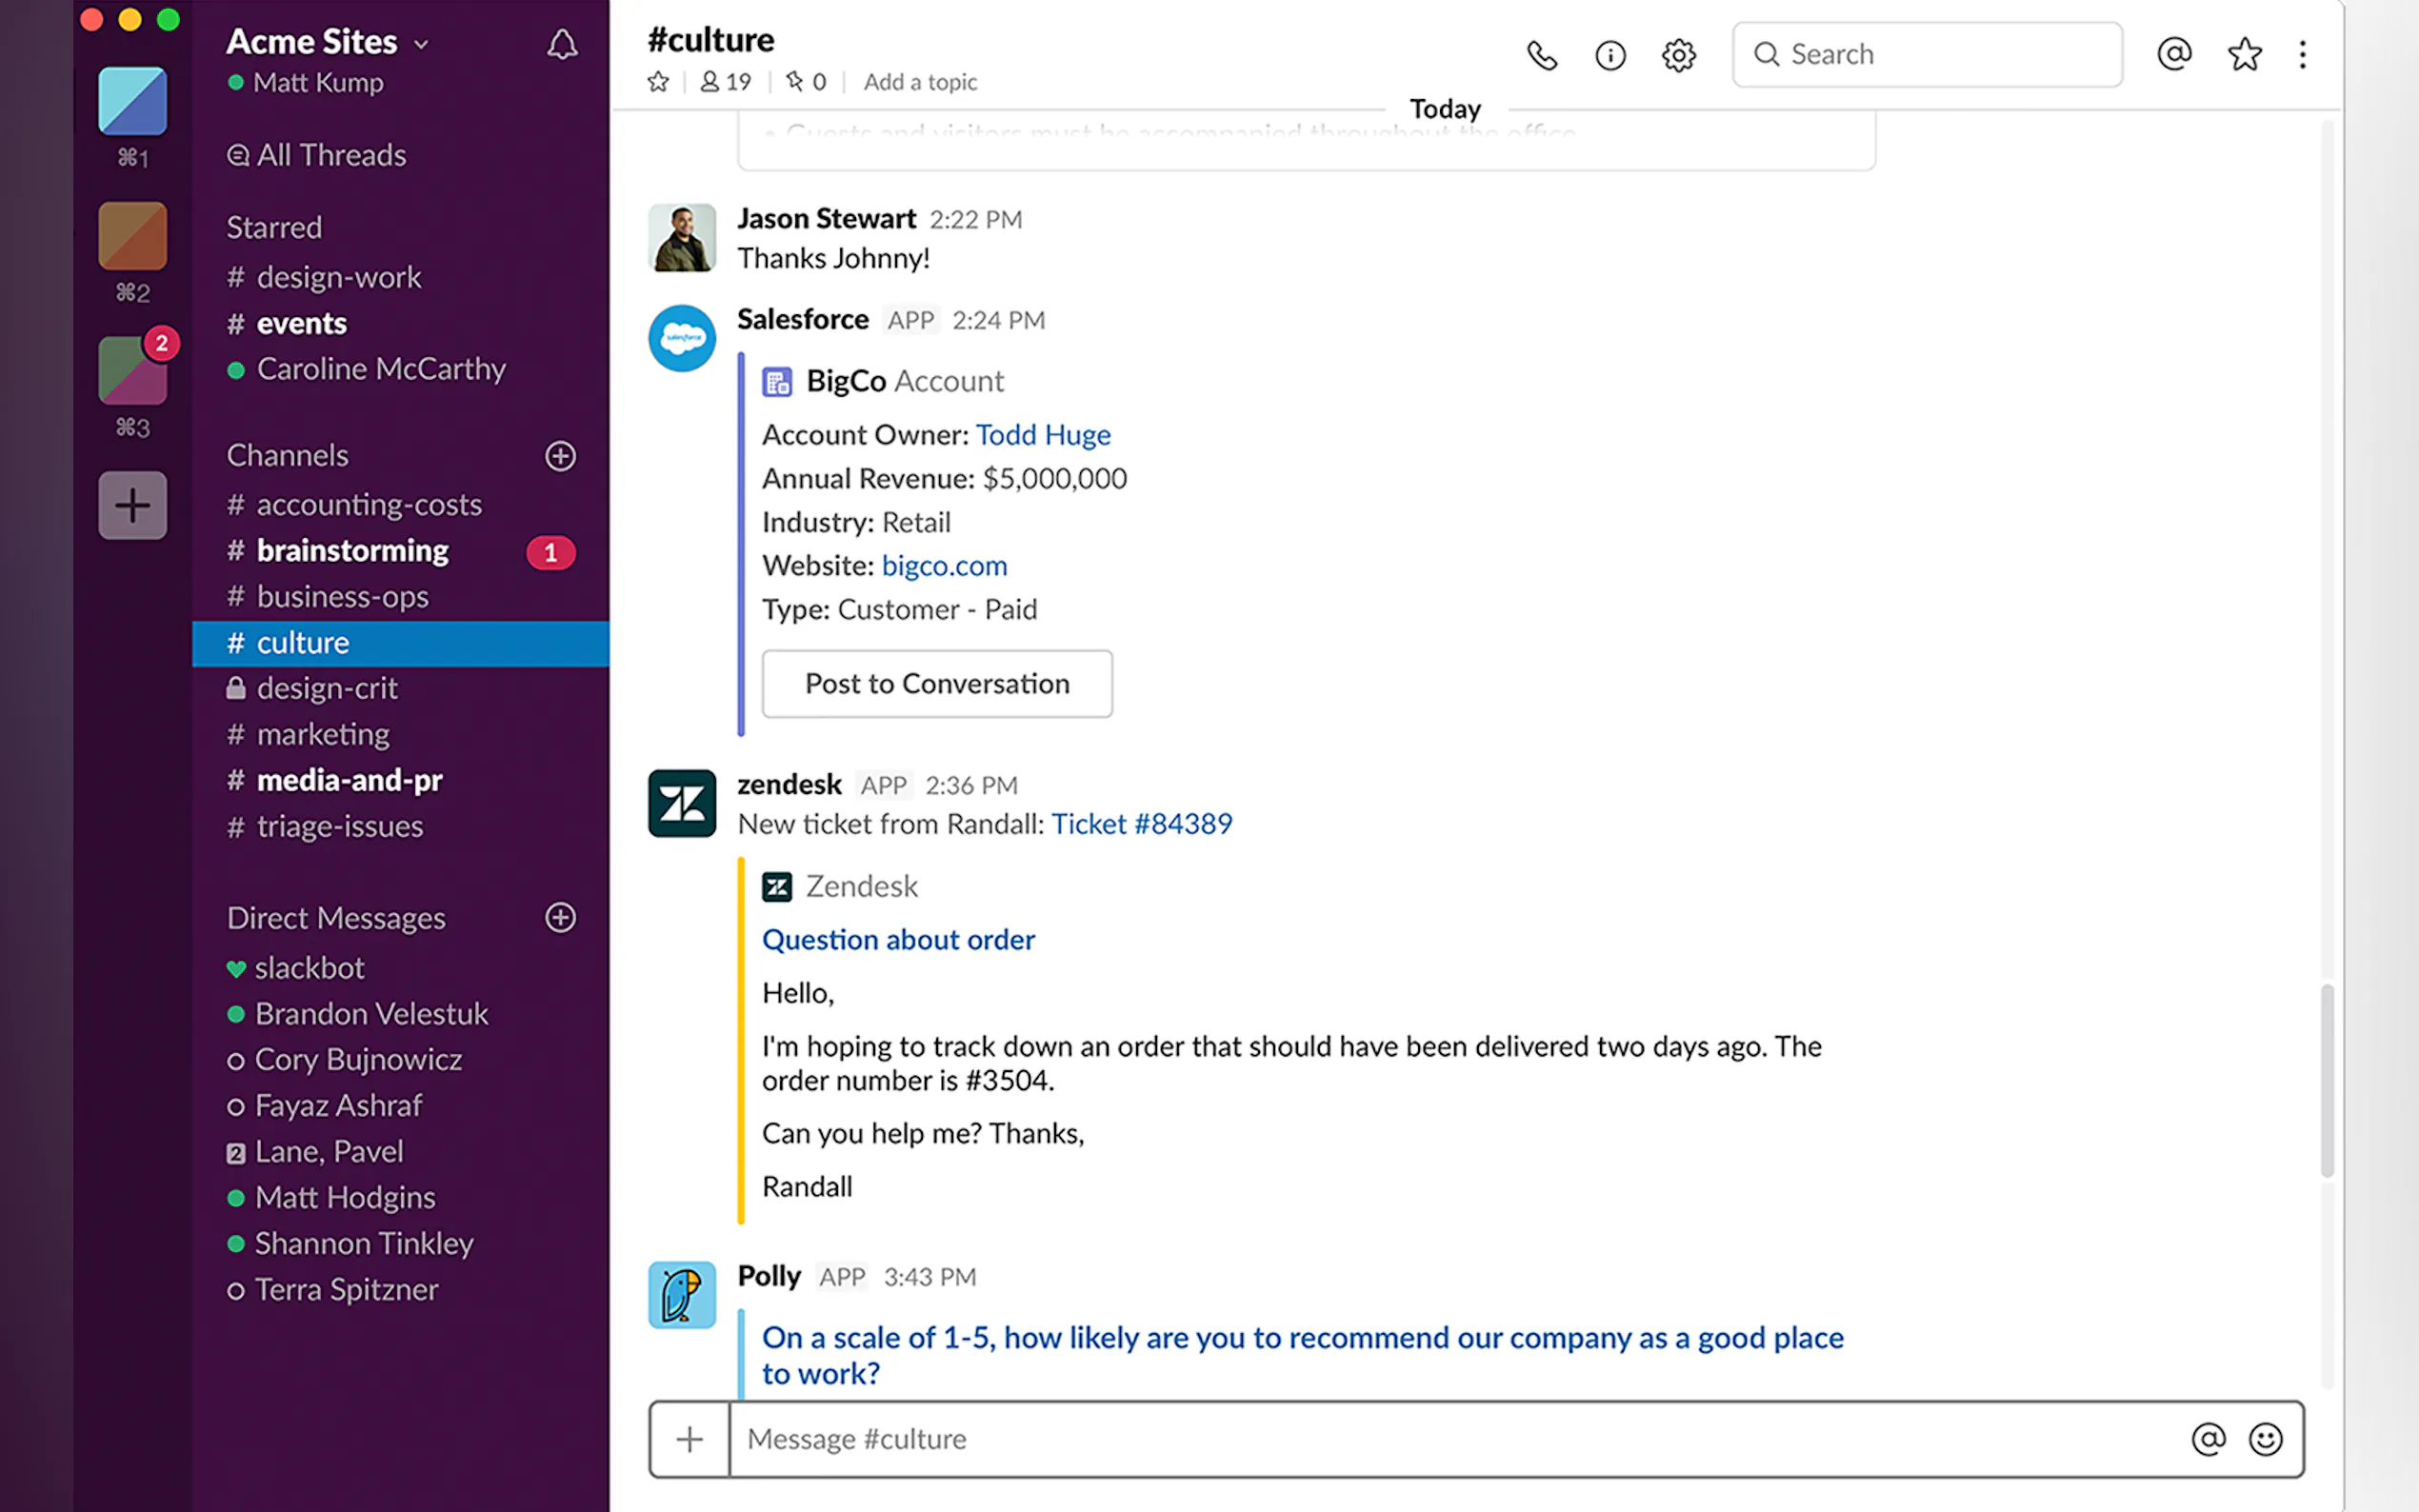The image size is (2419, 1512).
Task: Click the message list scrollbar thumb
Action: pos(2327,1080)
